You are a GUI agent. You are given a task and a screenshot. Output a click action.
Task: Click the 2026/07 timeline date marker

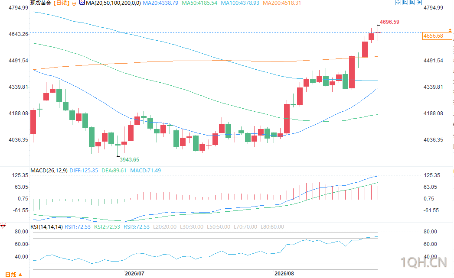pos(134,273)
